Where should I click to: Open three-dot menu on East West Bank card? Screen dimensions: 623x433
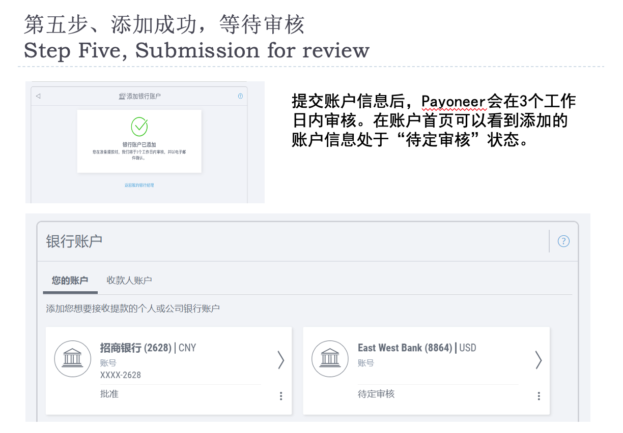point(539,396)
